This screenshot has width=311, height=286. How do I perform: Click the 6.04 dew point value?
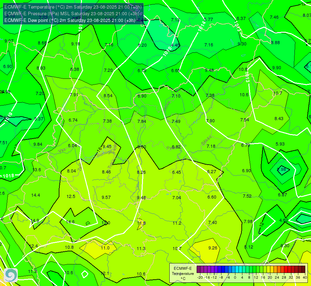coord(72,146)
